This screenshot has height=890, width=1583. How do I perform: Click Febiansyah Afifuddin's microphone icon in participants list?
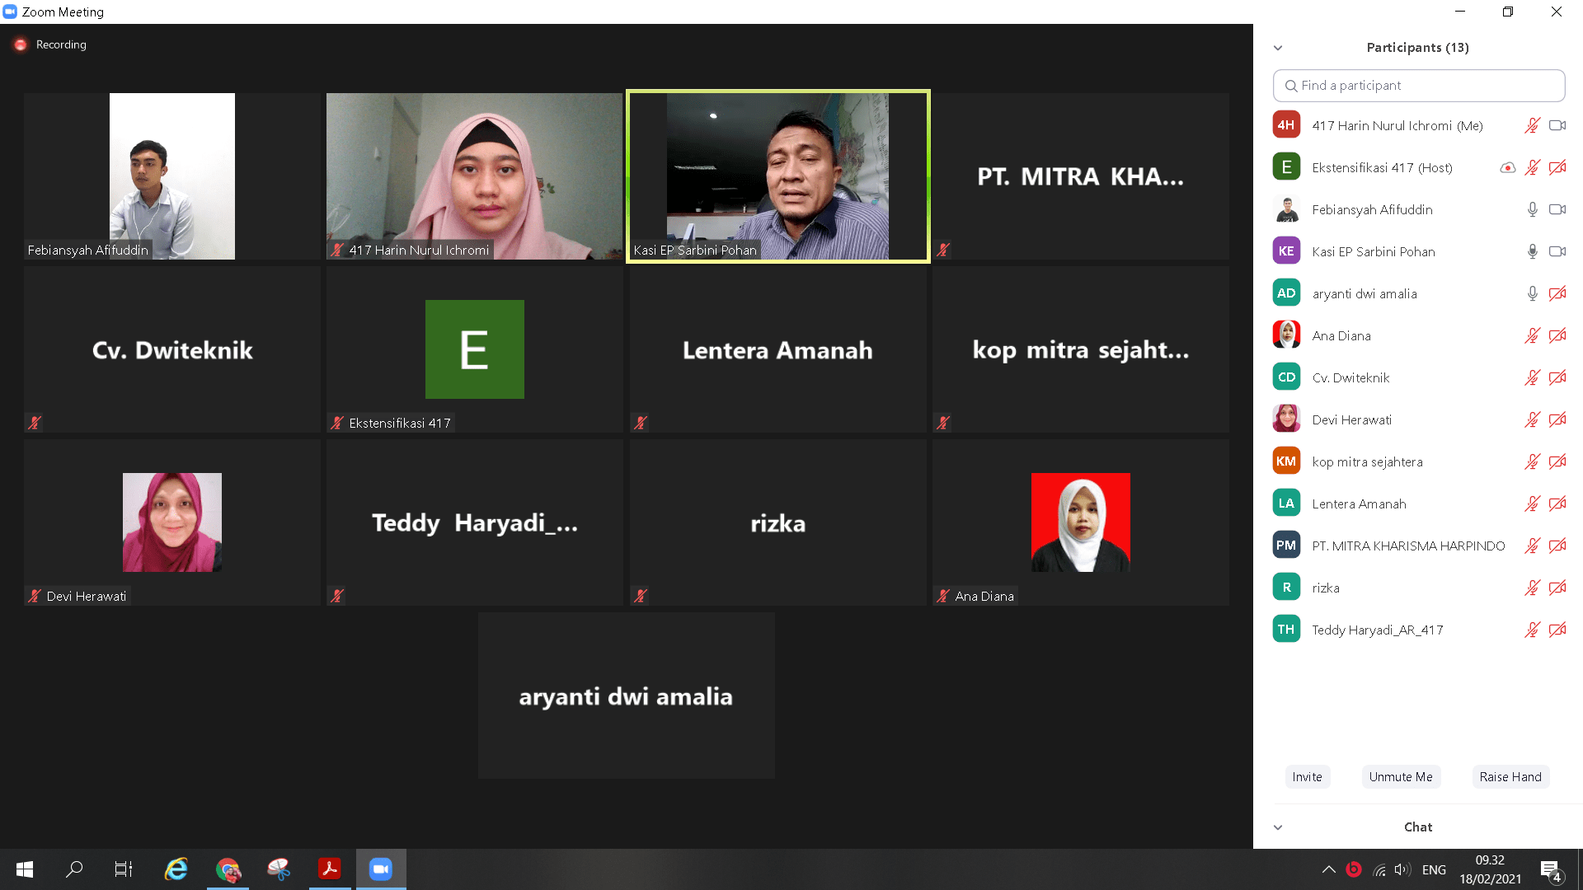[x=1532, y=209]
